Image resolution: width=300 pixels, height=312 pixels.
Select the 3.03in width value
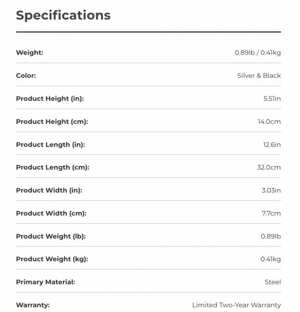pyautogui.click(x=271, y=190)
